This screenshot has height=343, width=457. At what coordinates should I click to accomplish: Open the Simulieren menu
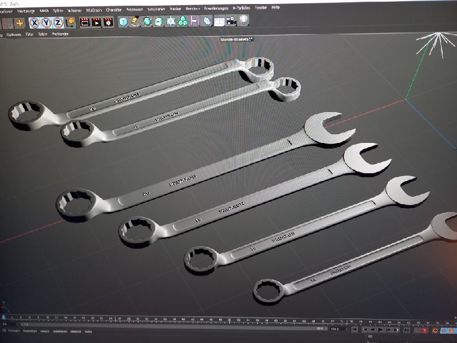tap(155, 9)
